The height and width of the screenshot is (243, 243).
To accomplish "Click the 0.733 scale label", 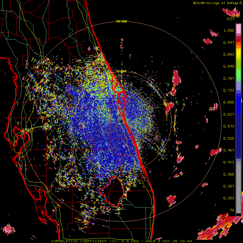I will [229, 90].
